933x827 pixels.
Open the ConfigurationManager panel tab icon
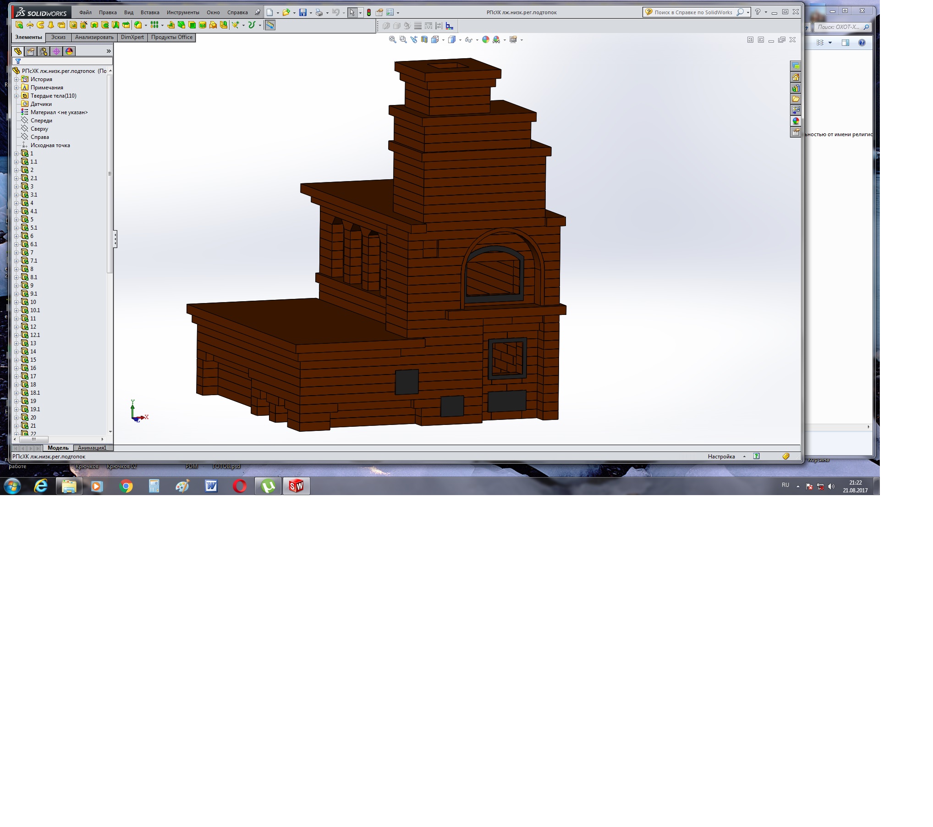point(44,51)
